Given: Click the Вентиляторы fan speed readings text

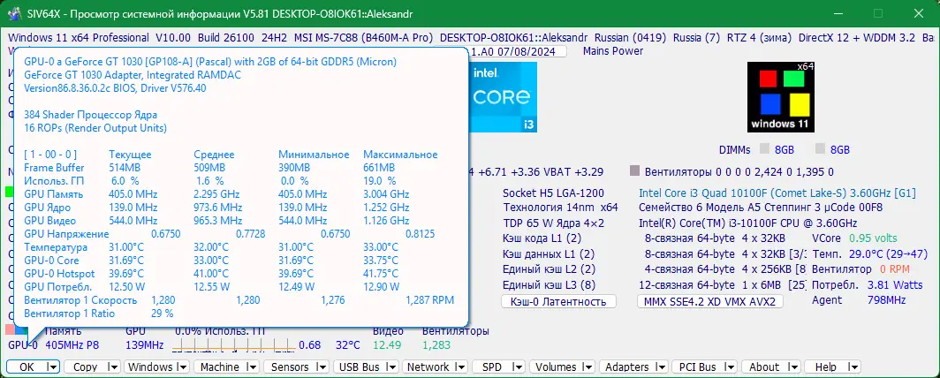Looking at the screenshot, I should click(x=739, y=172).
